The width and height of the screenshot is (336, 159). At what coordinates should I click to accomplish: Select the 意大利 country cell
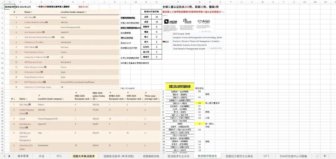point(146,52)
